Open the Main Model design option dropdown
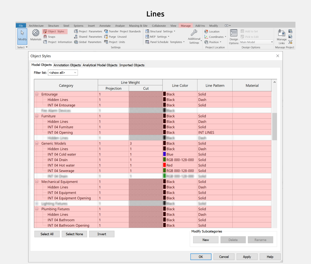Screen dimensions: 311x264 pyautogui.click(x=257, y=42)
